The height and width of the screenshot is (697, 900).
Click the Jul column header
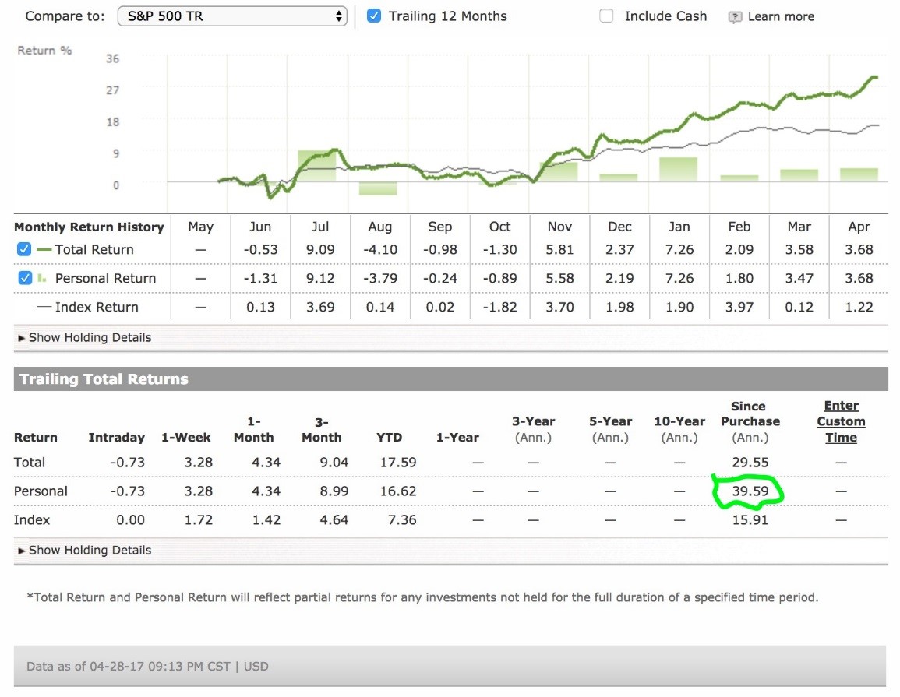[320, 227]
